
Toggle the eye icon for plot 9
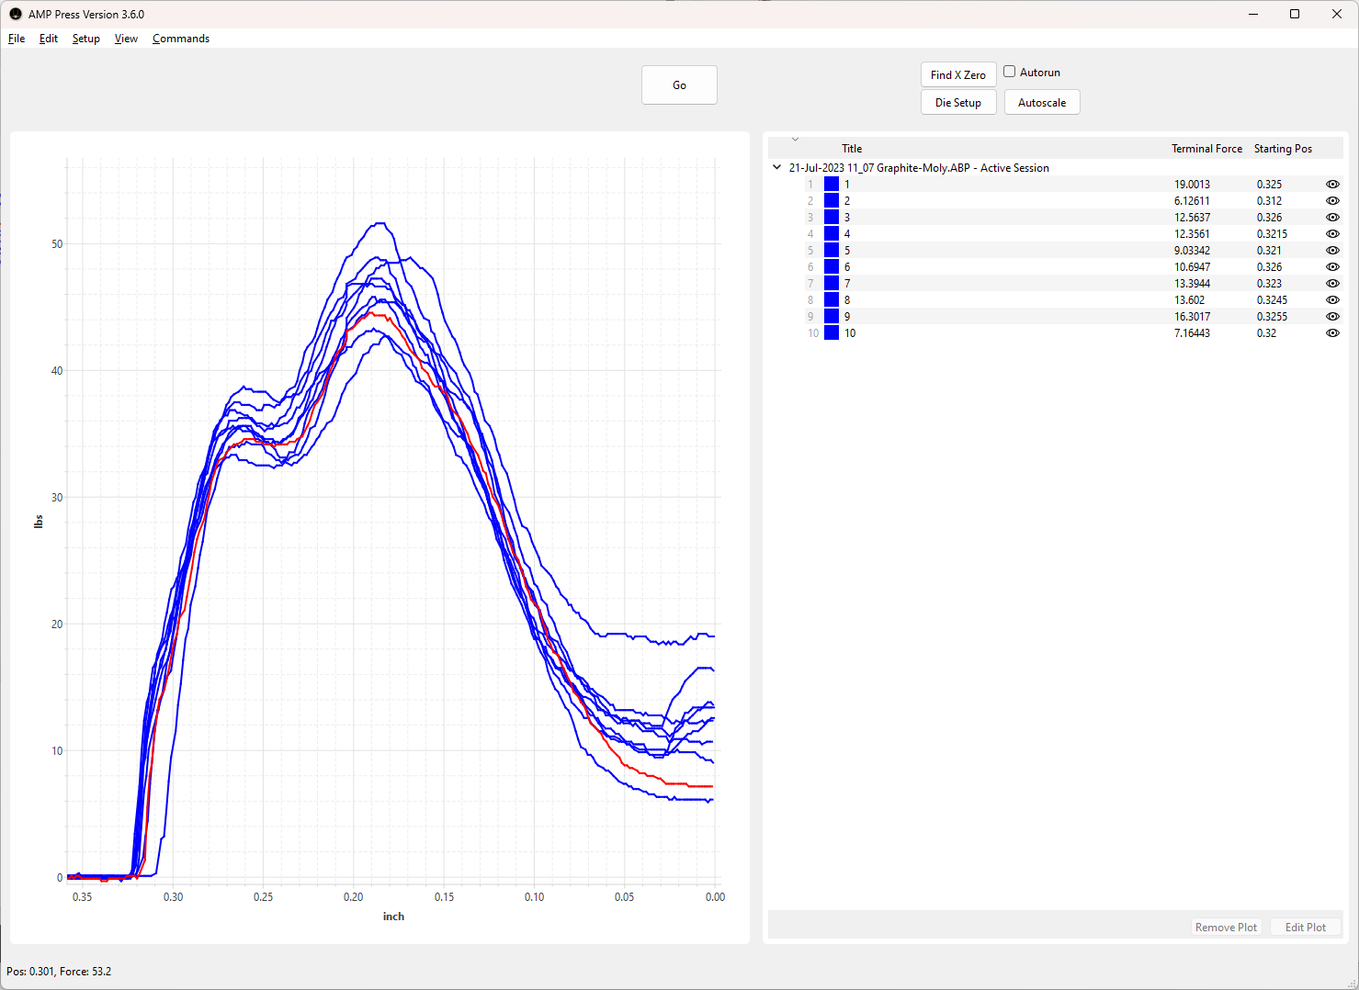[1332, 317]
